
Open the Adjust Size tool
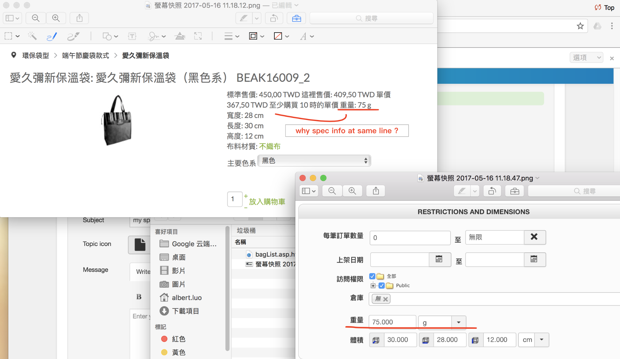pos(198,36)
